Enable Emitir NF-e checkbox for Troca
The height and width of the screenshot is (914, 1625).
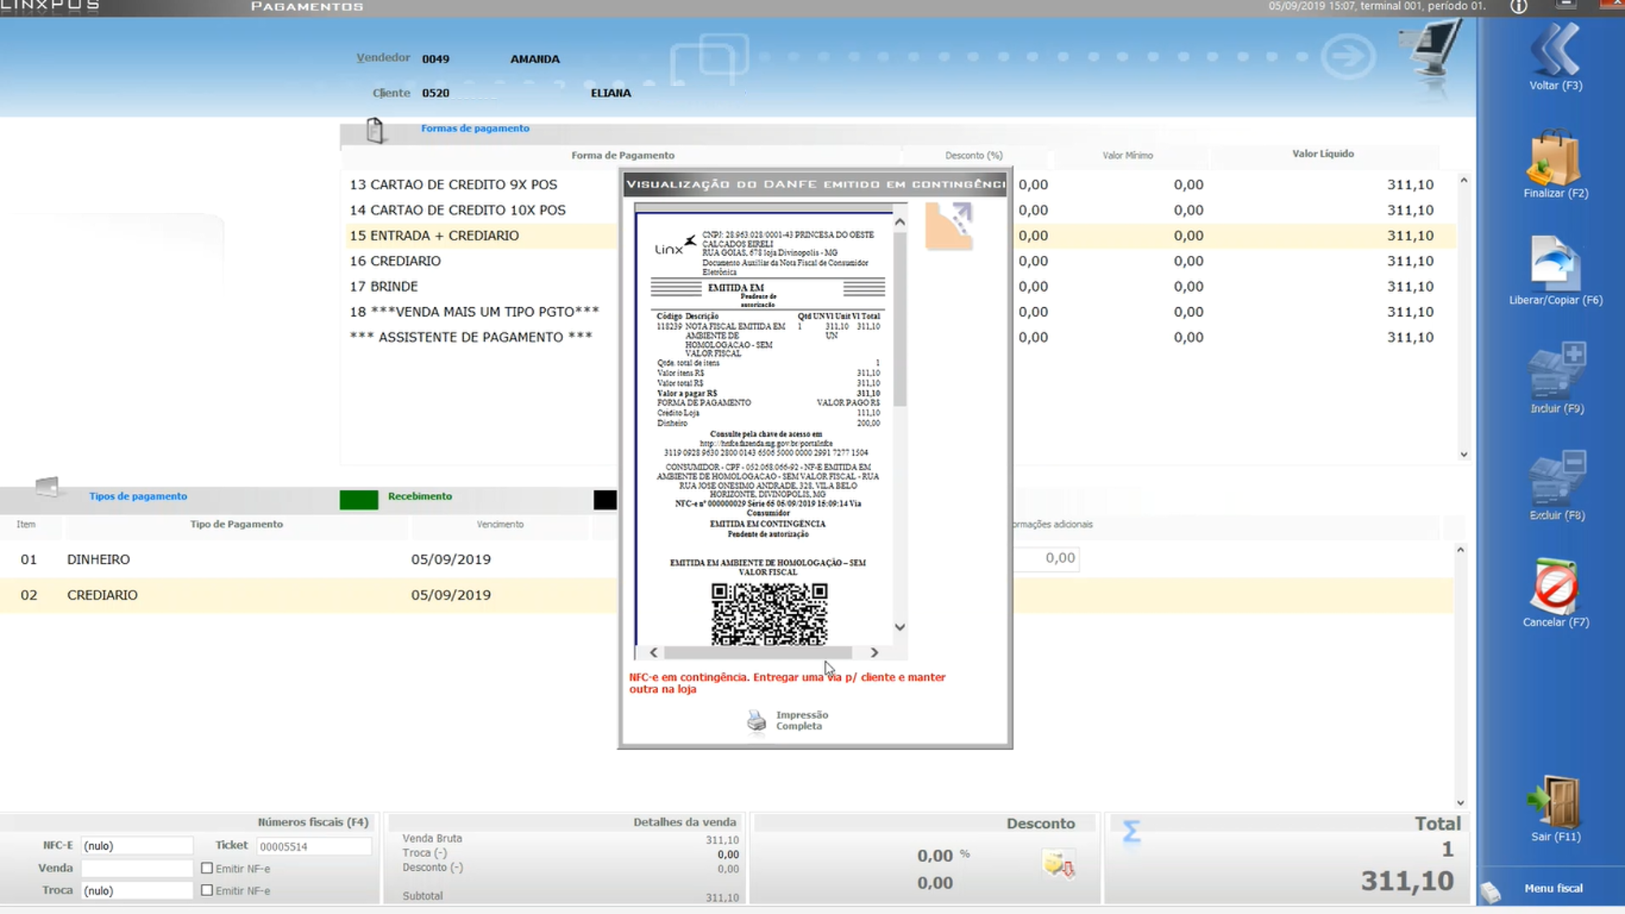coord(207,890)
